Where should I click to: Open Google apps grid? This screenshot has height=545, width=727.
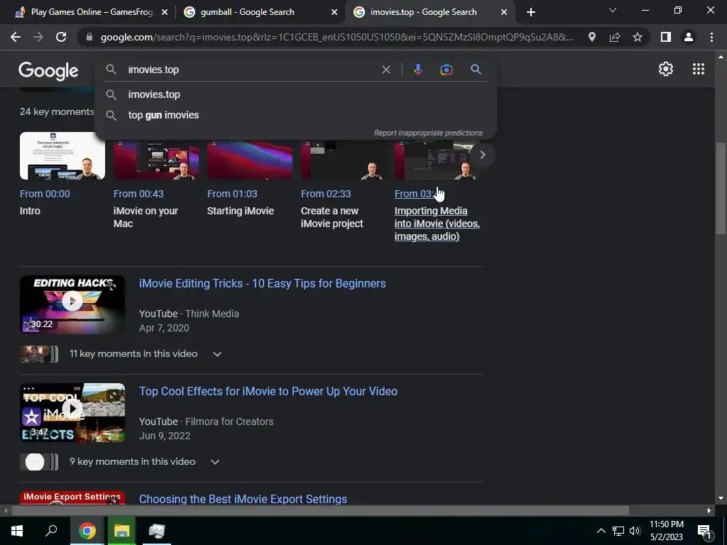[699, 69]
